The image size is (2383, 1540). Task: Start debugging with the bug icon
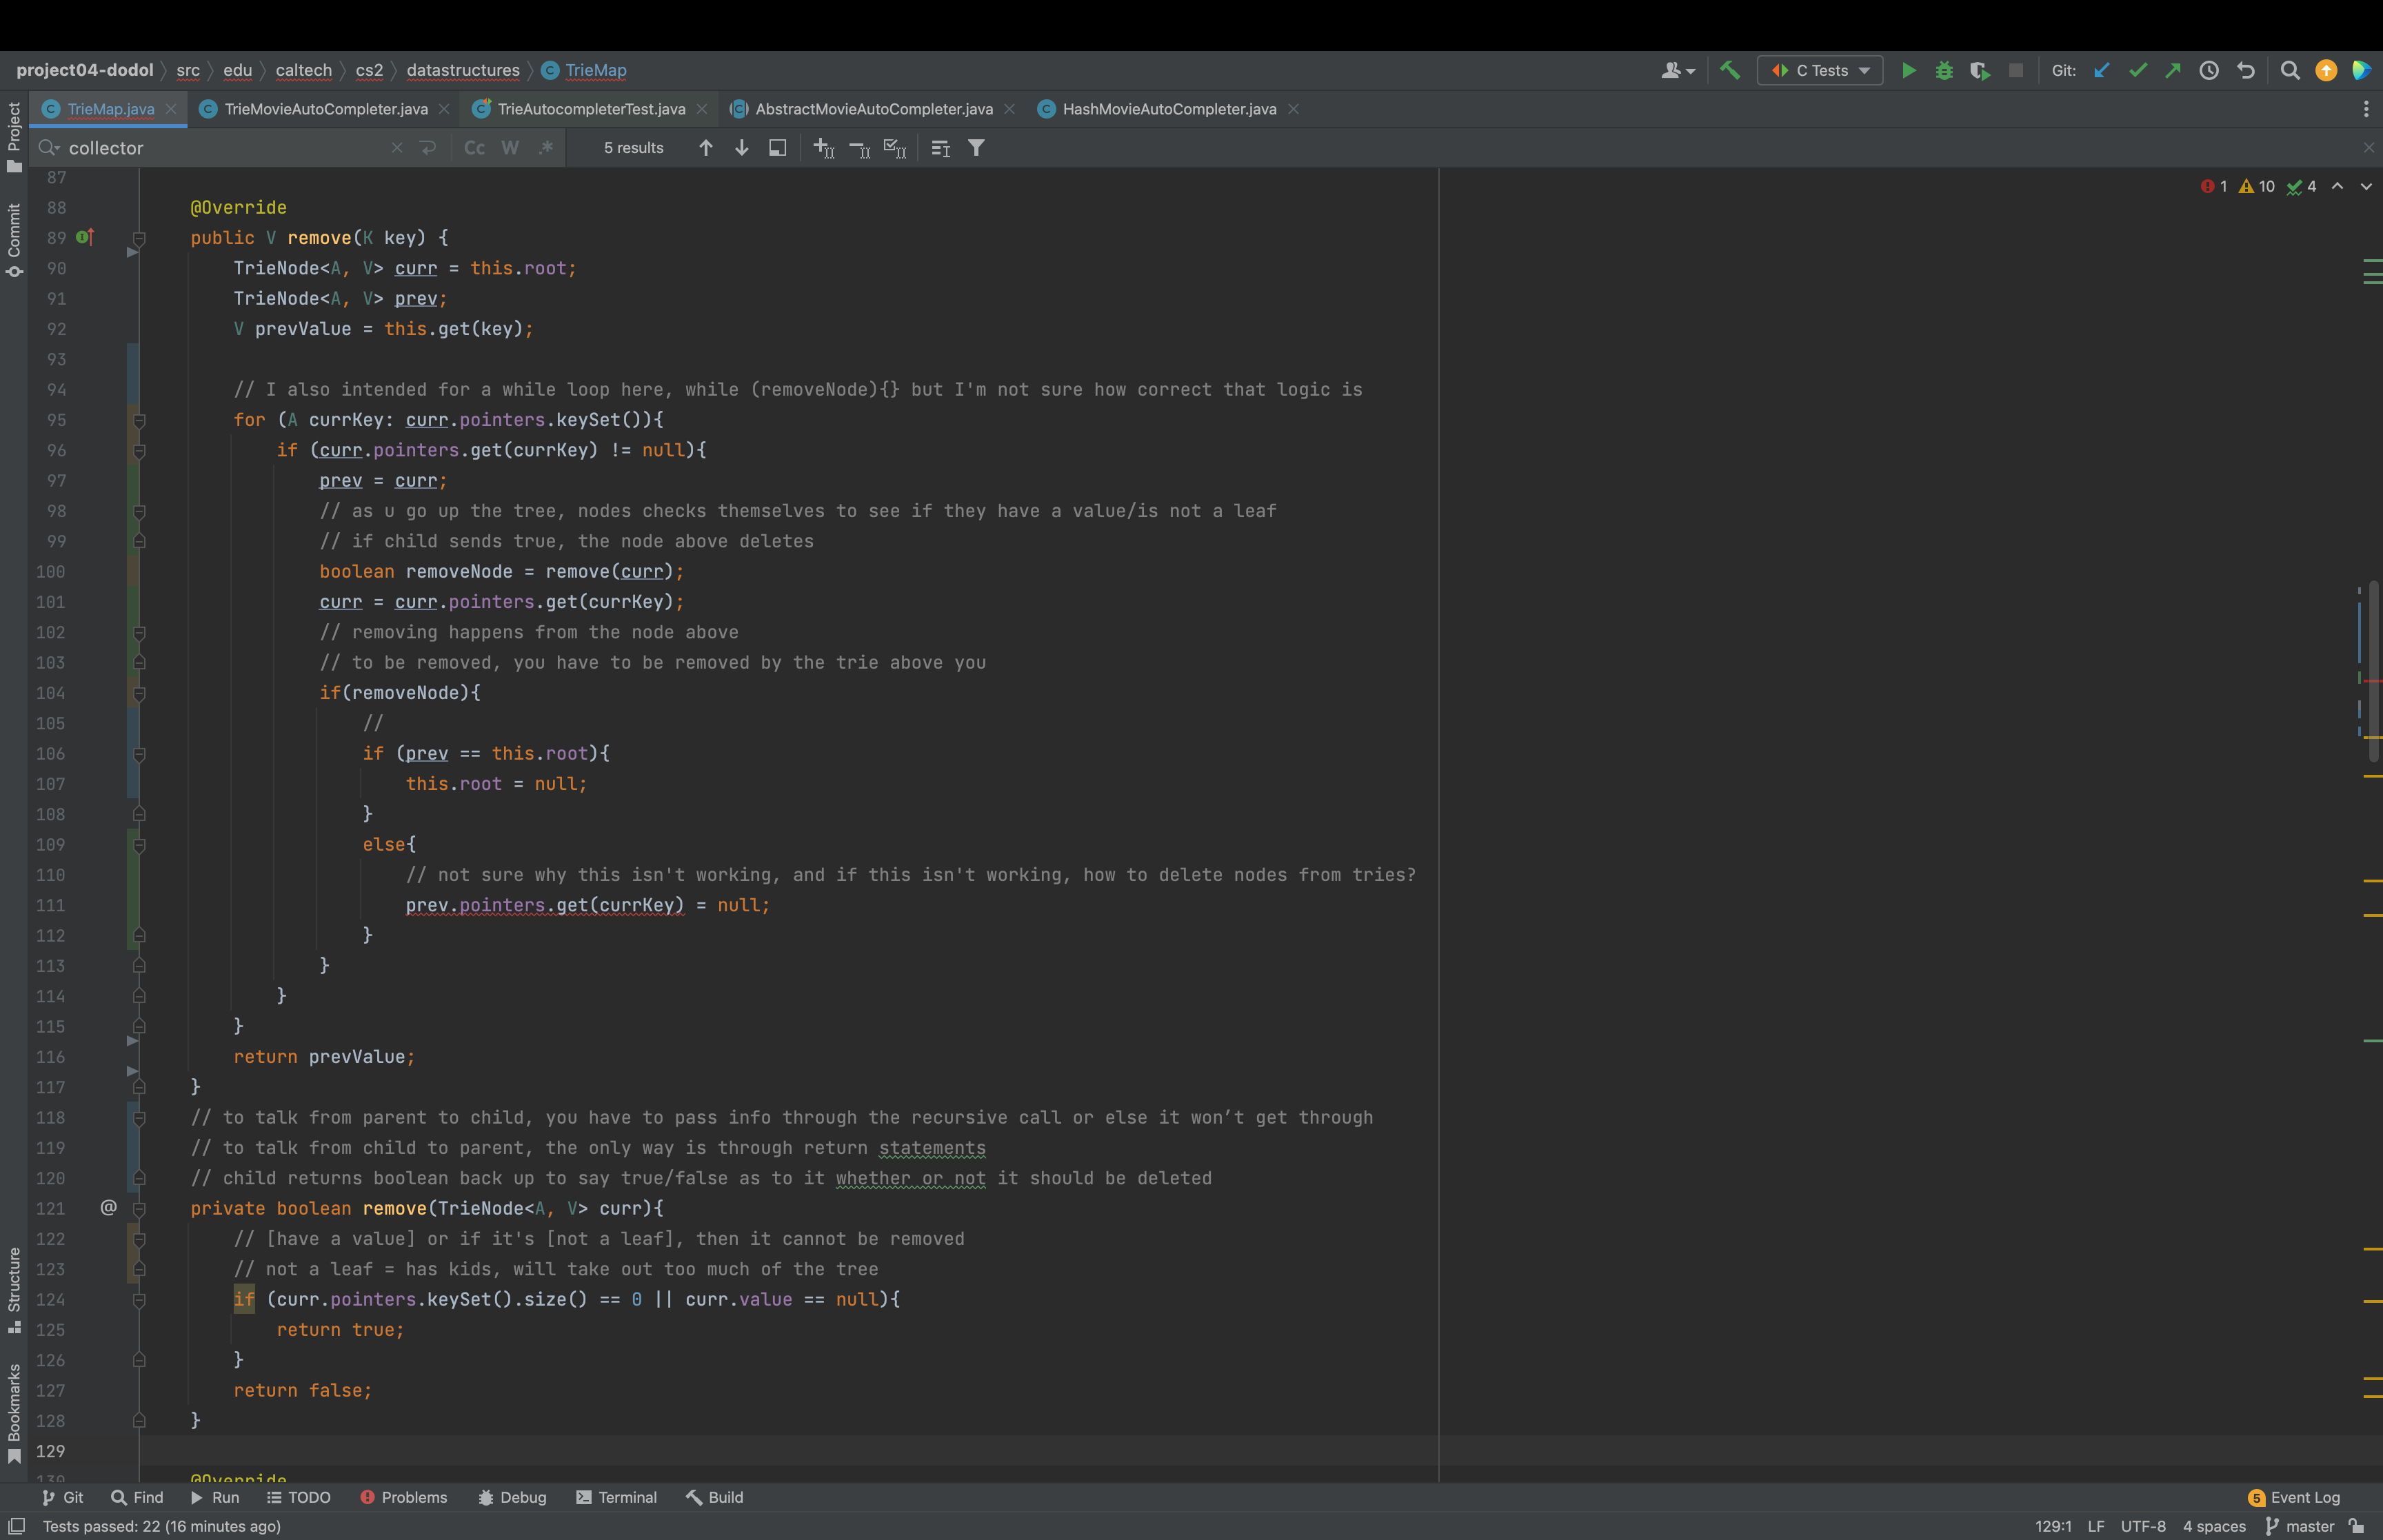click(x=1944, y=70)
